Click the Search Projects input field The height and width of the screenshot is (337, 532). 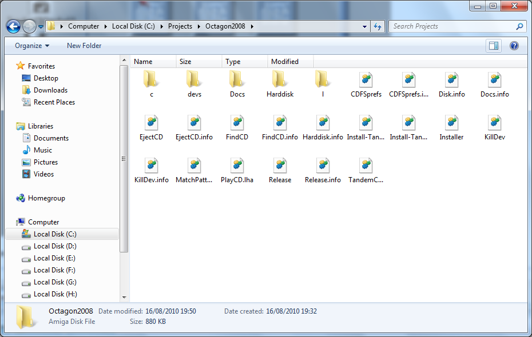coord(452,26)
